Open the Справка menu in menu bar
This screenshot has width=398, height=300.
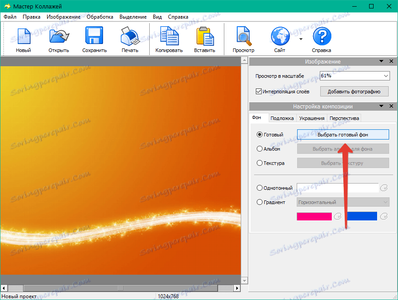click(178, 17)
